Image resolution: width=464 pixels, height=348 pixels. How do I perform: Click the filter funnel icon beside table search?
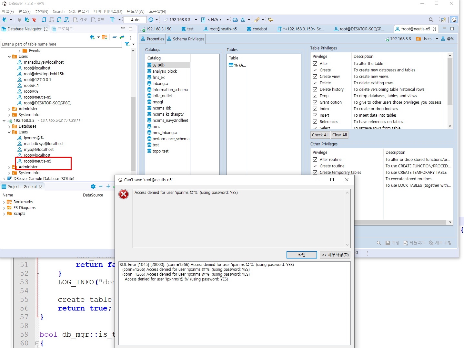(127, 44)
